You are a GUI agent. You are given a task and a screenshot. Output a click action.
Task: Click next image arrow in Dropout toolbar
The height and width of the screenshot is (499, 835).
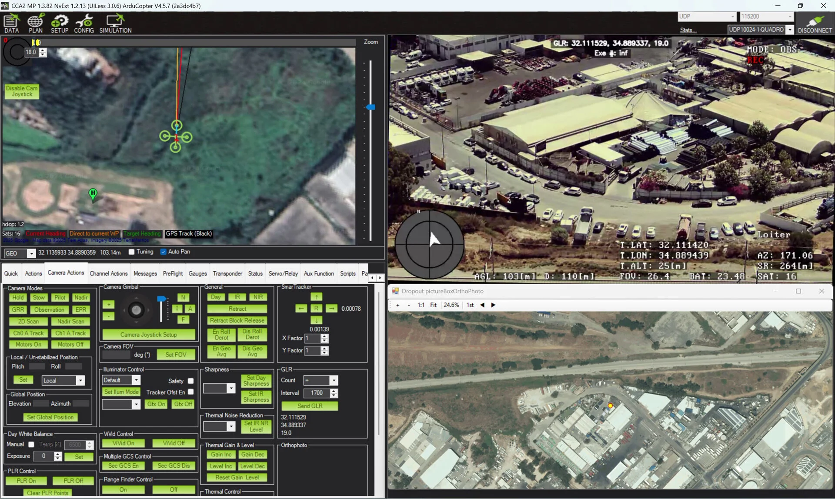493,305
